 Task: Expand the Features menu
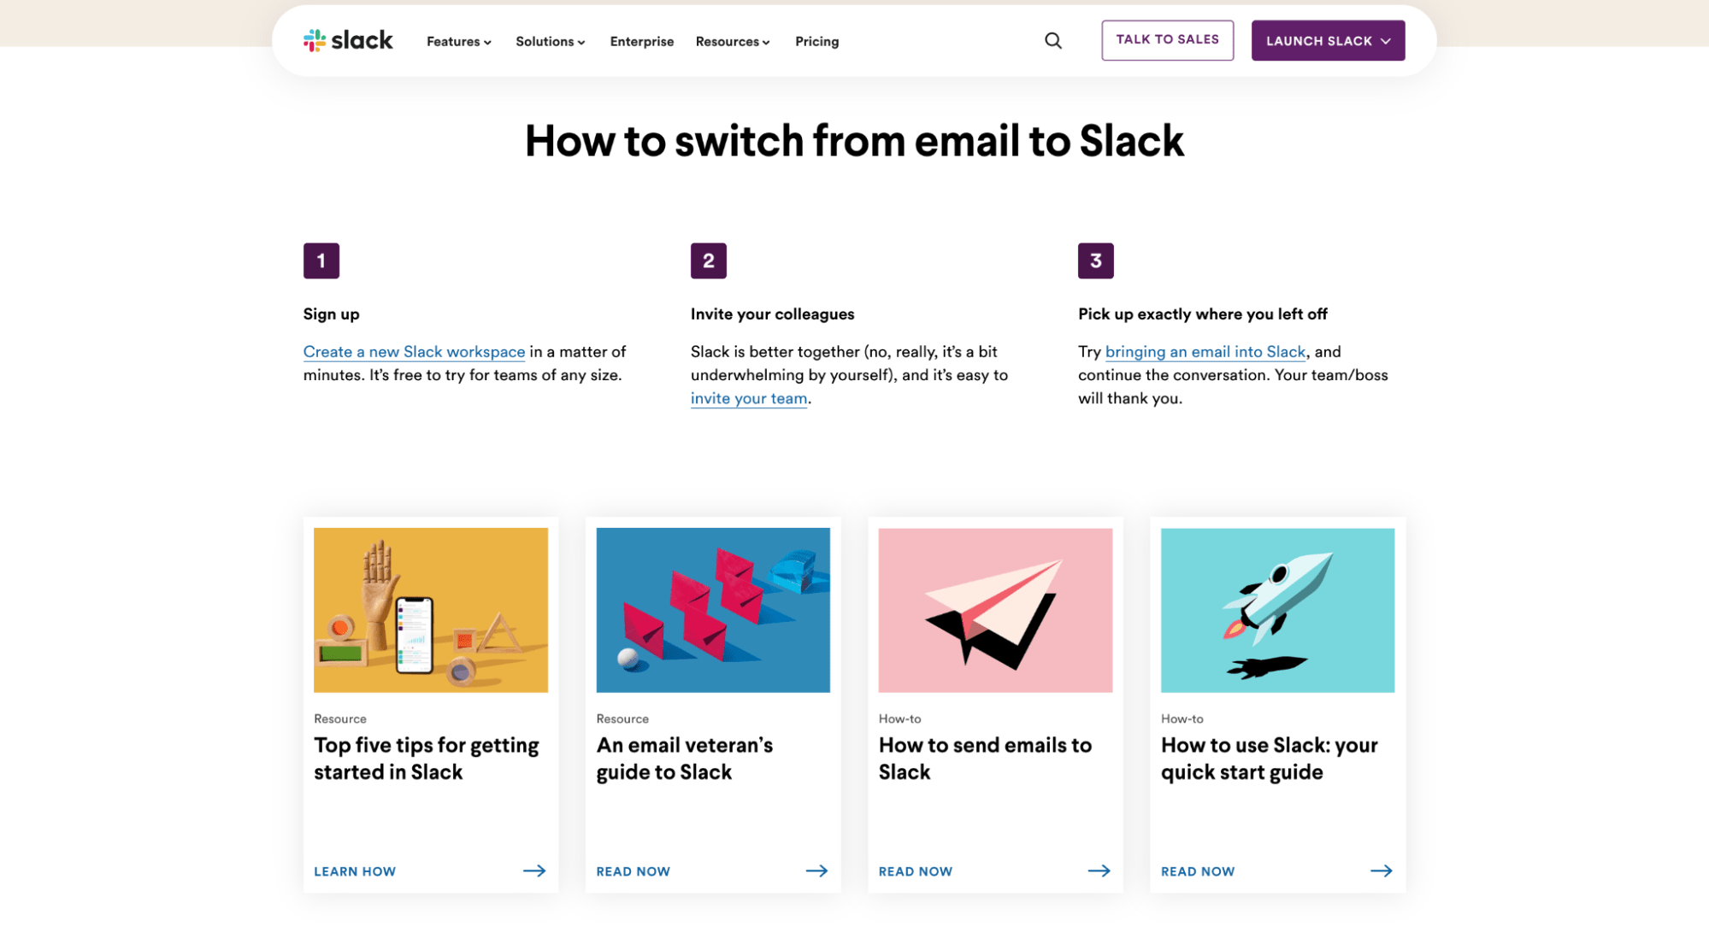click(459, 41)
